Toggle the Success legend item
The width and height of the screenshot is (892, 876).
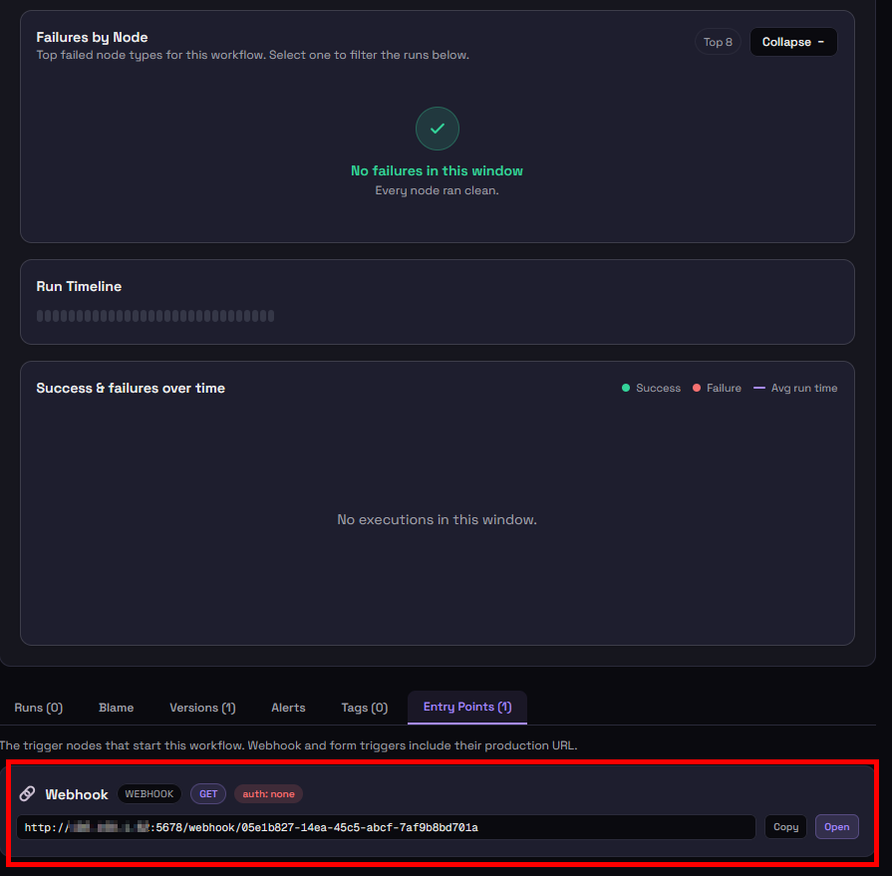point(651,388)
